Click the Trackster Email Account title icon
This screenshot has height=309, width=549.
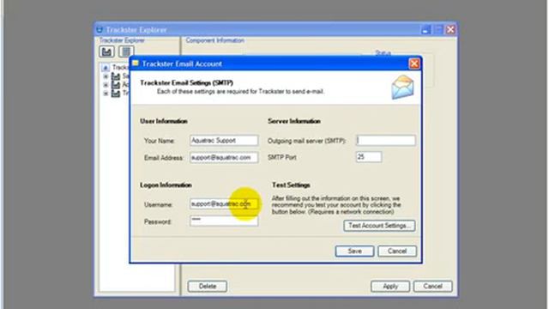tap(136, 63)
